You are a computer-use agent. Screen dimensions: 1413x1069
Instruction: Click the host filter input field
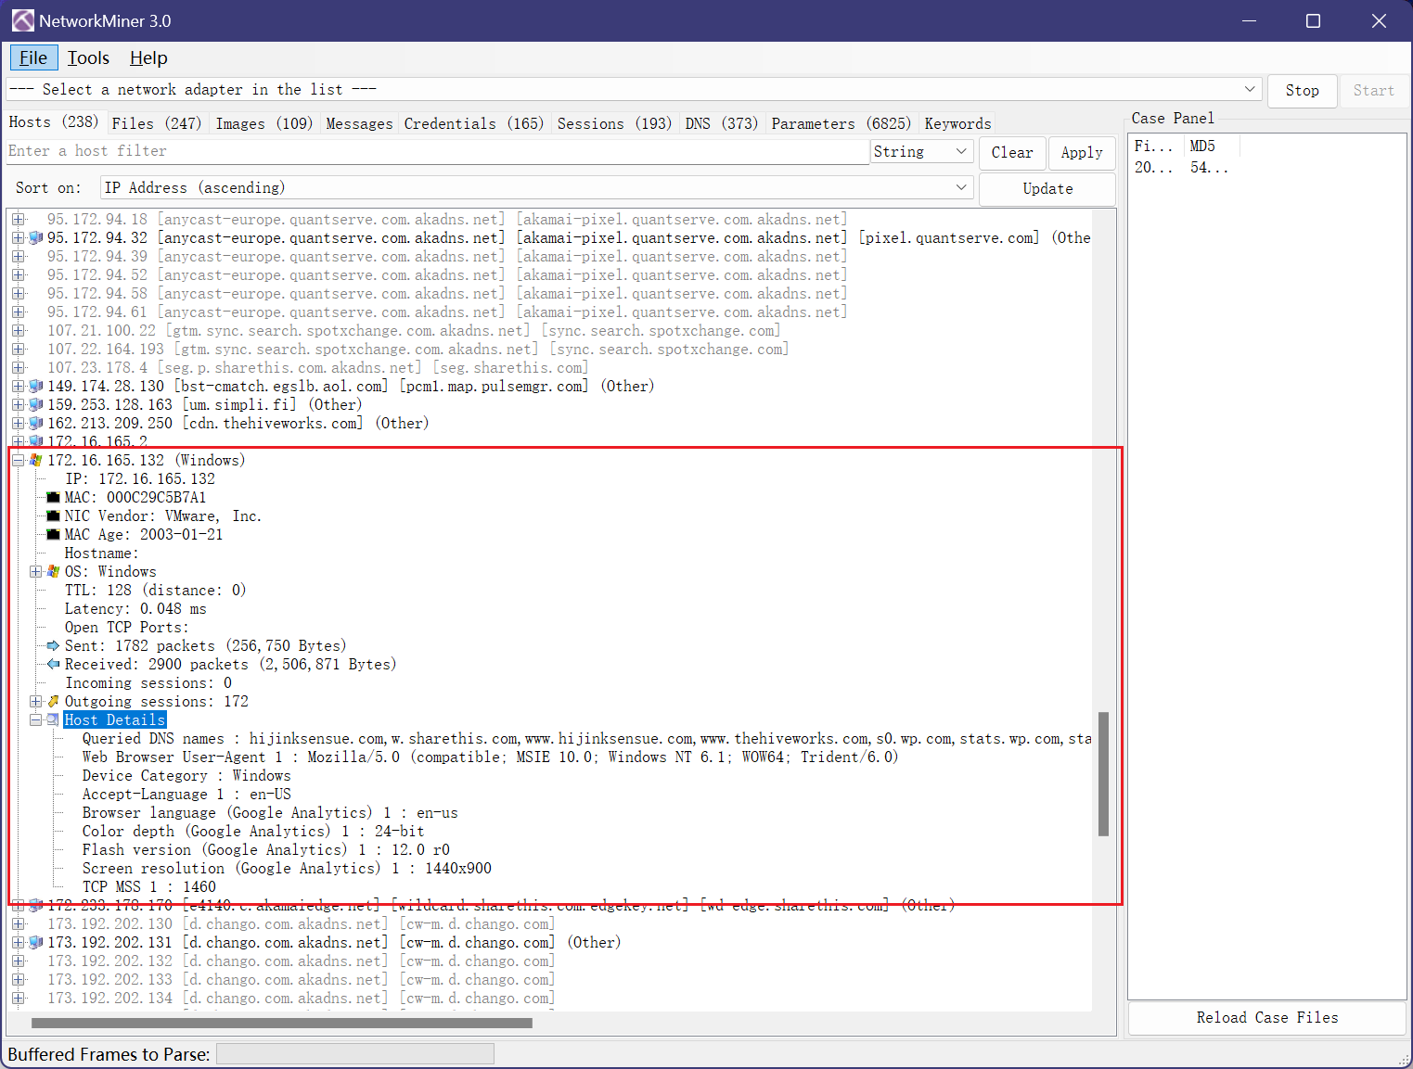[x=437, y=151]
